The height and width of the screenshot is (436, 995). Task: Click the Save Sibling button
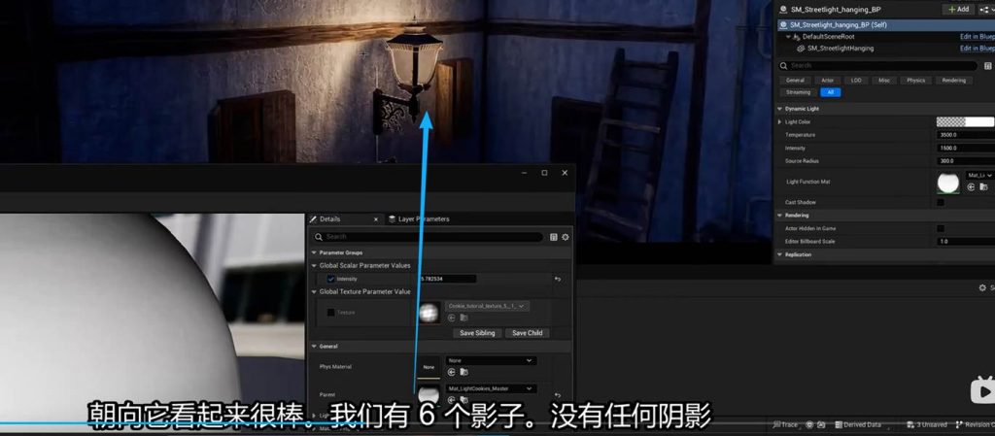(x=477, y=333)
